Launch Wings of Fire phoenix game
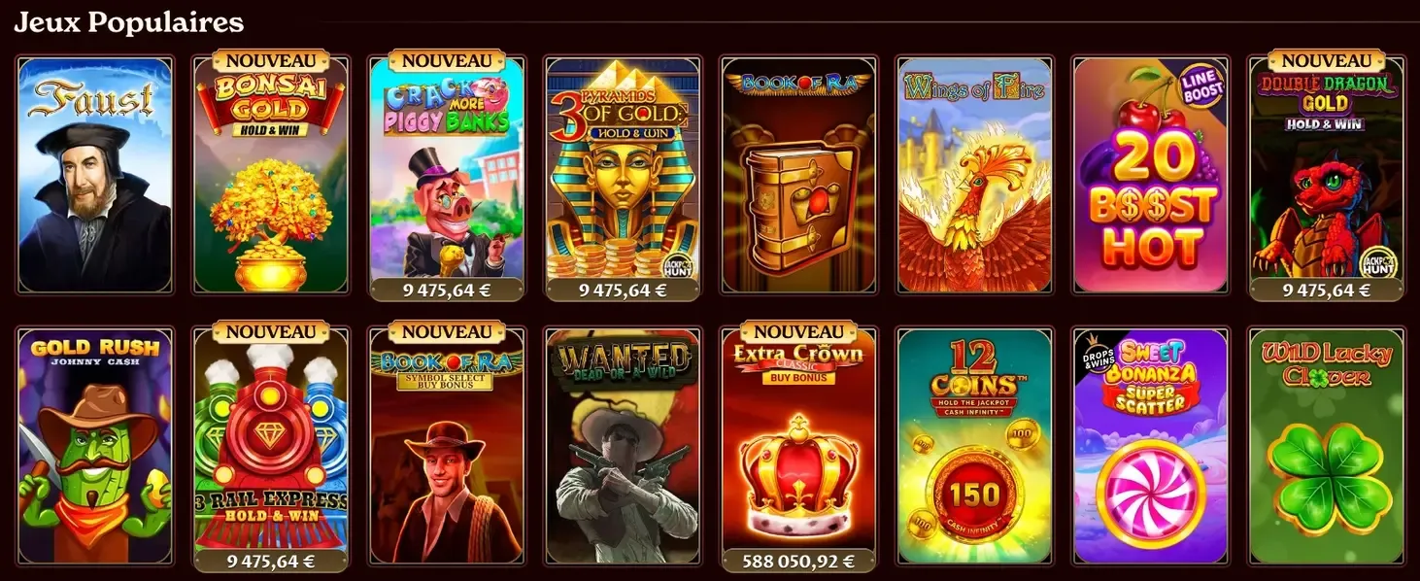This screenshot has width=1420, height=581. [974, 175]
